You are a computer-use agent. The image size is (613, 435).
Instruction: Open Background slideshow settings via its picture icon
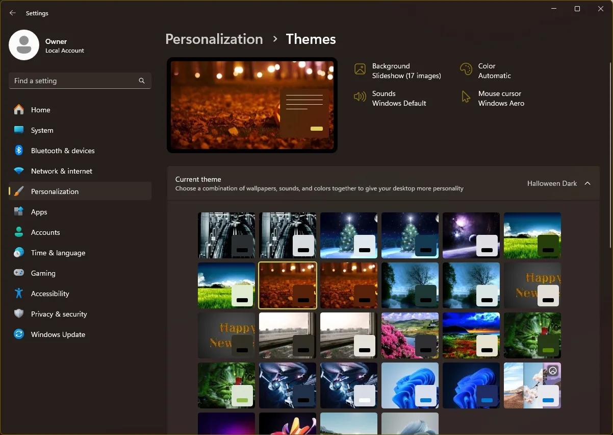click(360, 69)
